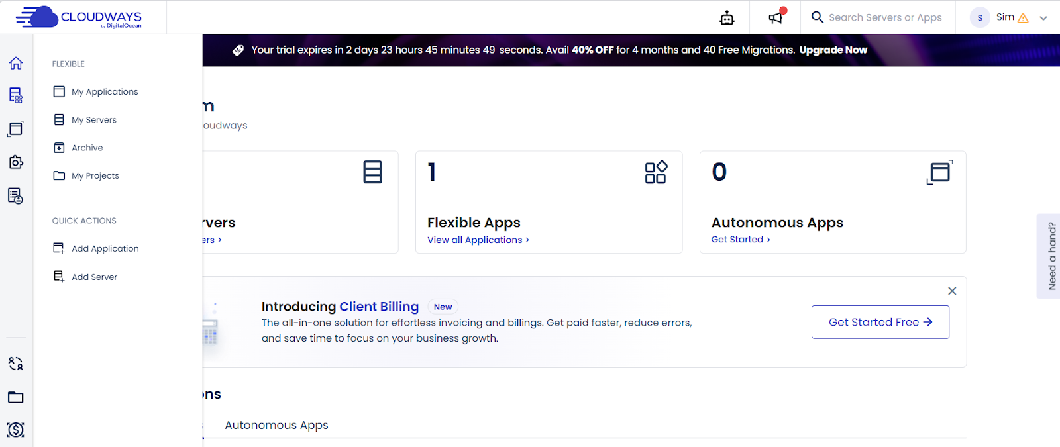
Task: Open the Need a hand? side tab
Action: click(x=1049, y=256)
